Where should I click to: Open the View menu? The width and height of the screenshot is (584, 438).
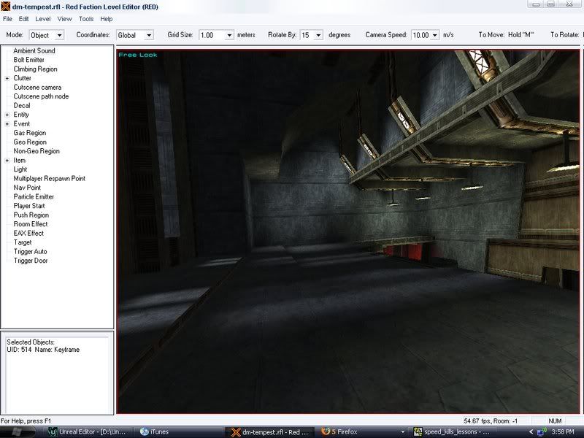pyautogui.click(x=64, y=19)
